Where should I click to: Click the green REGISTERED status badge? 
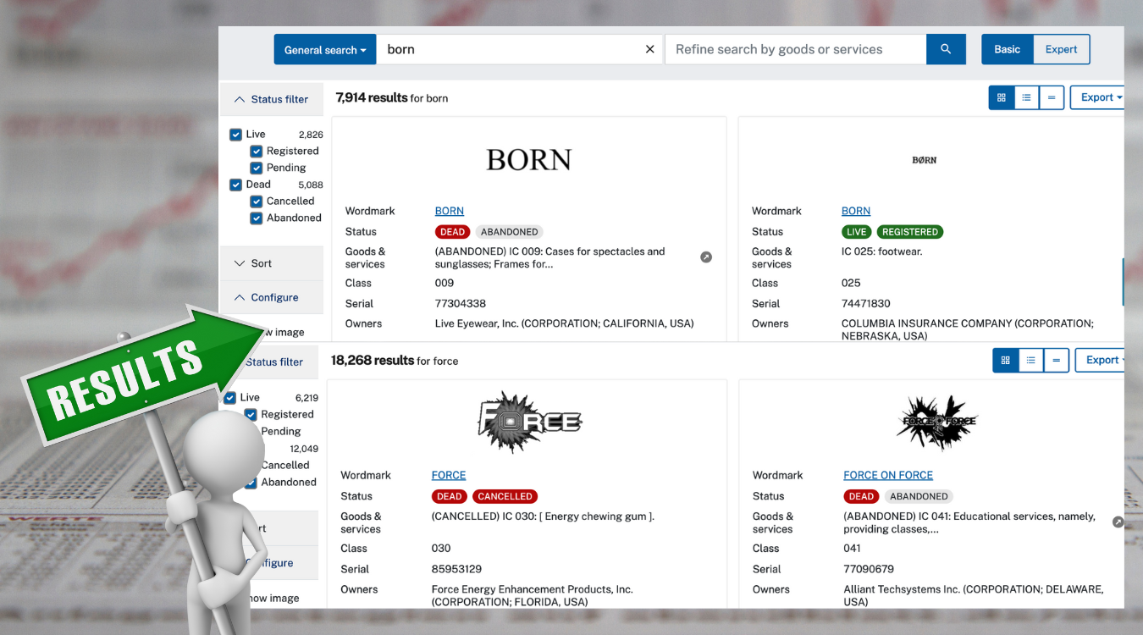point(910,232)
